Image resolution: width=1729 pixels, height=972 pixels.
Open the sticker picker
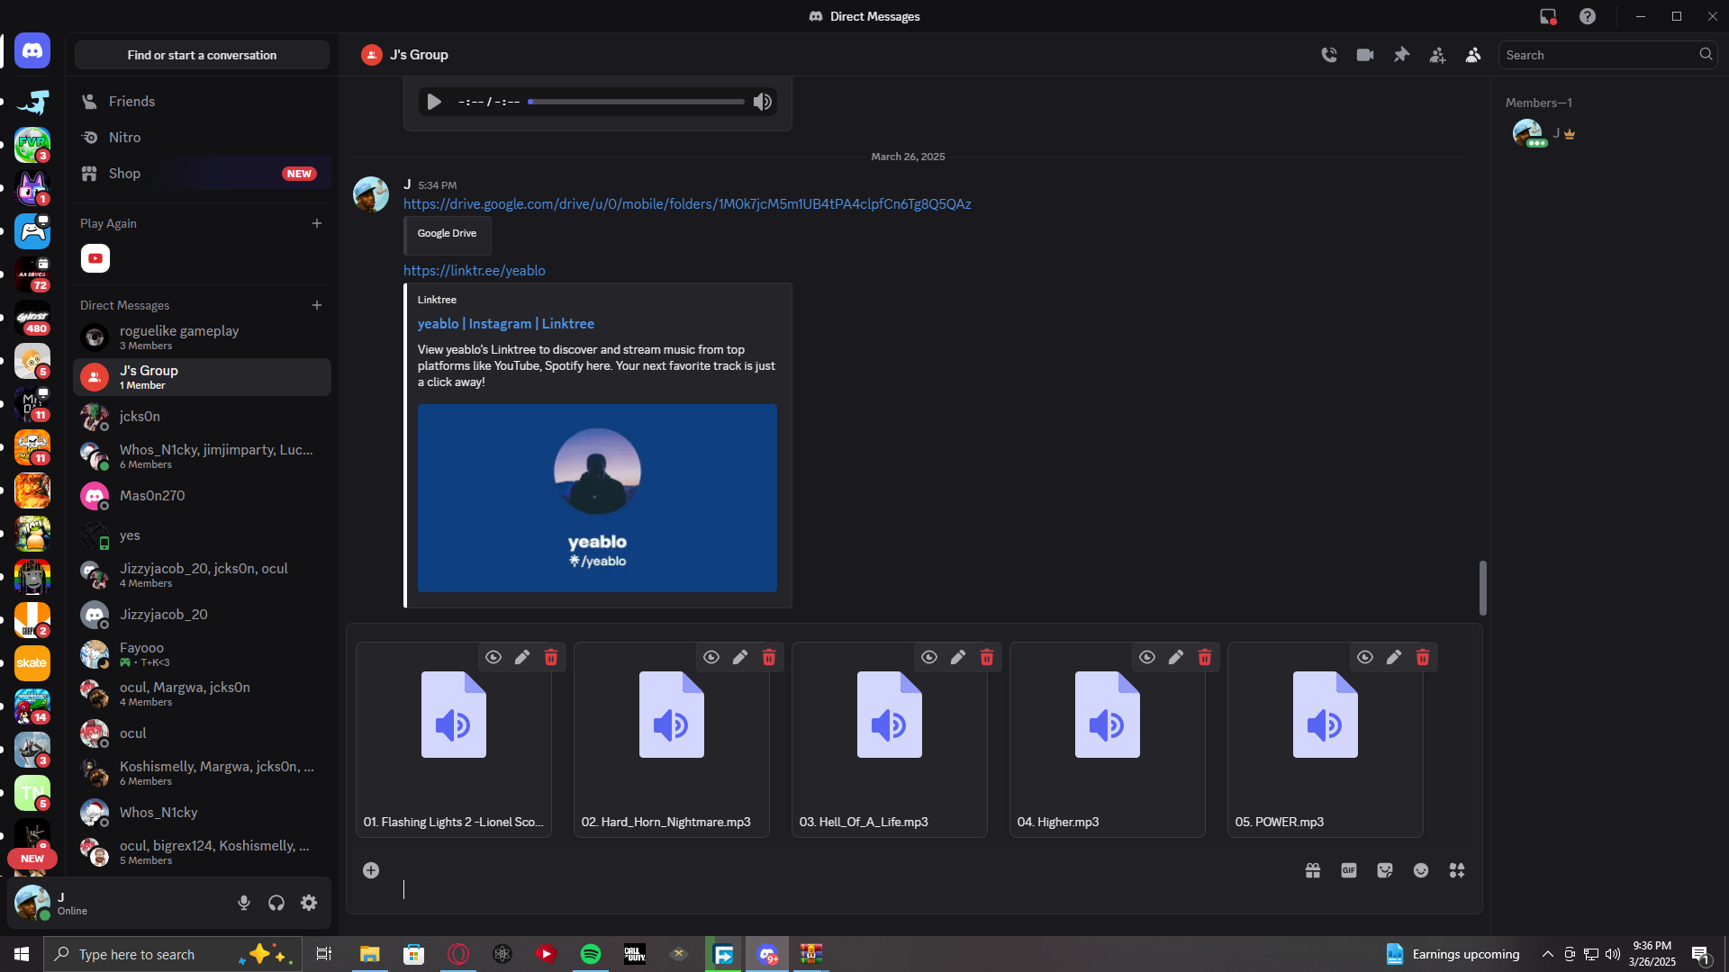(x=1385, y=870)
